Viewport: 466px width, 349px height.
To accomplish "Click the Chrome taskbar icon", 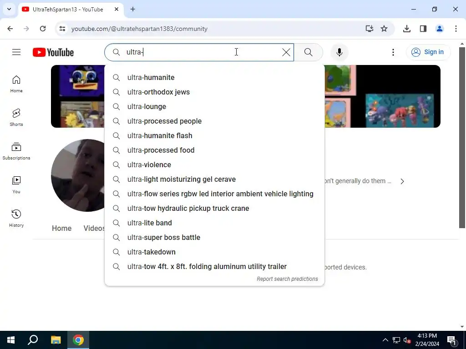I will [78, 340].
